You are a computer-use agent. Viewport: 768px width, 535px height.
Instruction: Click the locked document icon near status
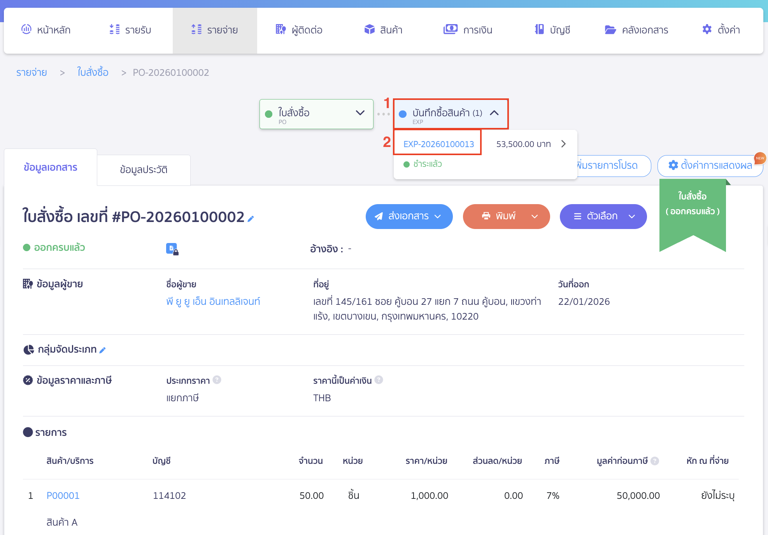(172, 249)
